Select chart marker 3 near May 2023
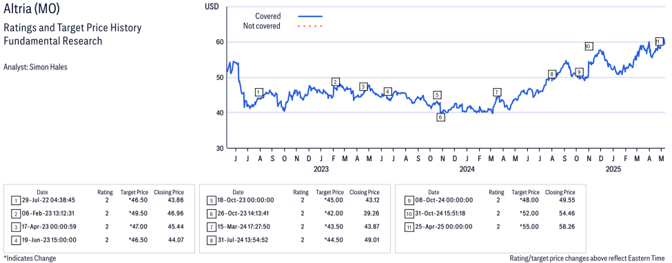Viewport: 672px width, 263px height. (363, 87)
